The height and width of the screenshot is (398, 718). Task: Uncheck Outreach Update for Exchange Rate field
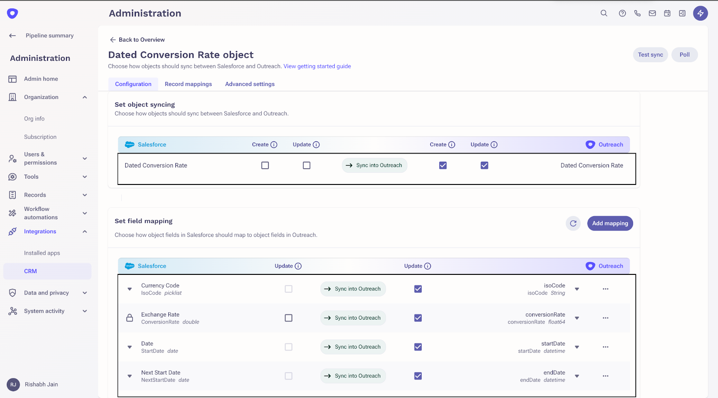click(418, 318)
